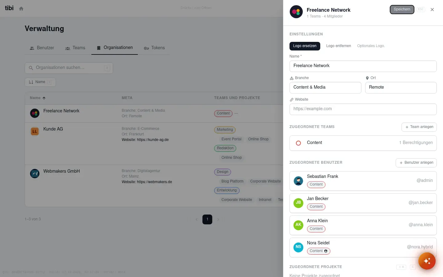The height and width of the screenshot is (277, 443).
Task: Click the Webmakers GmbH logo in table
Action: click(35, 174)
